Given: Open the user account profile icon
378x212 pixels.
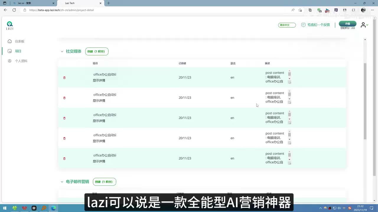Looking at the screenshot, I should [x=363, y=25].
